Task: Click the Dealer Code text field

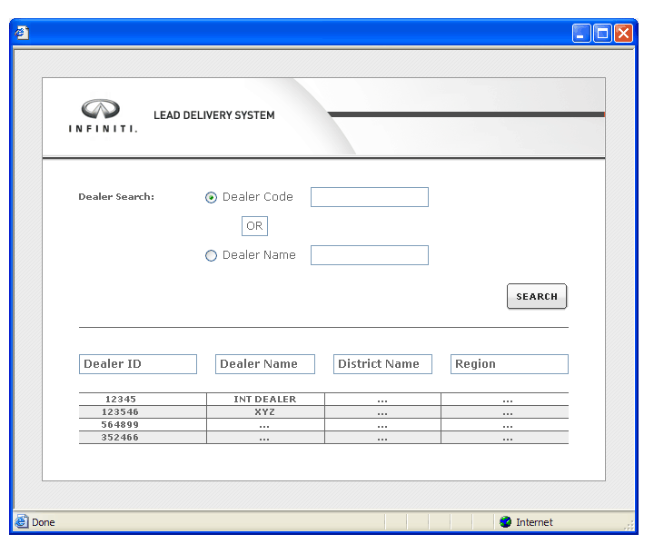Action: [x=369, y=197]
